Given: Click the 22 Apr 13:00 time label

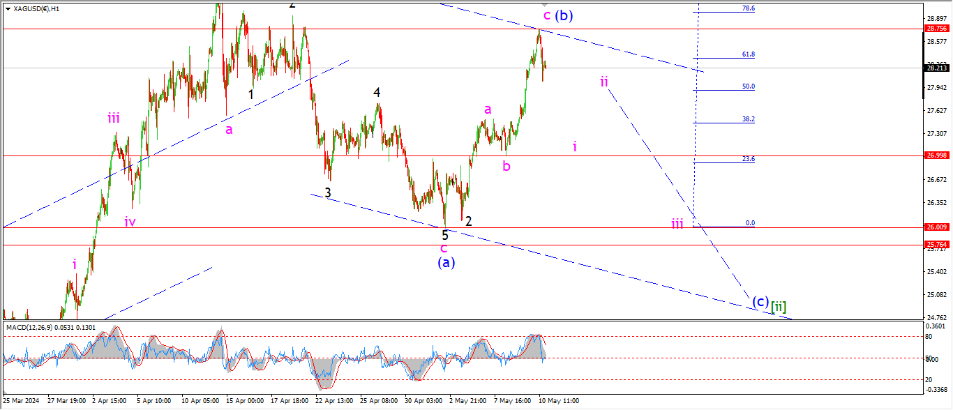Looking at the screenshot, I should coord(335,402).
